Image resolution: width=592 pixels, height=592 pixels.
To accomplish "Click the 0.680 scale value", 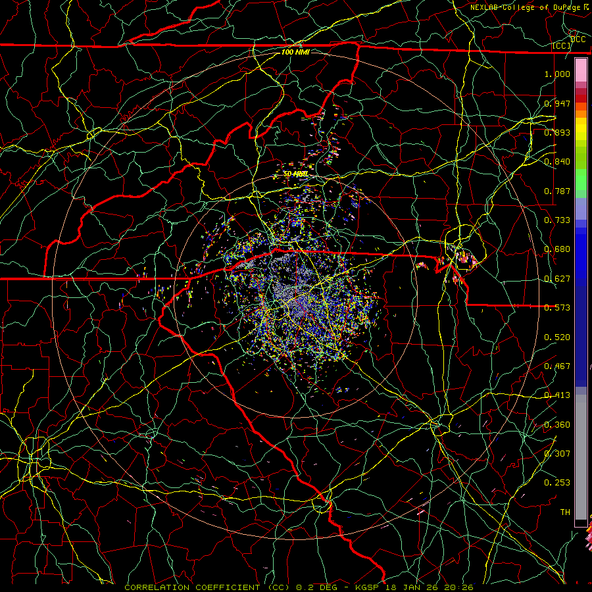I will (557, 249).
